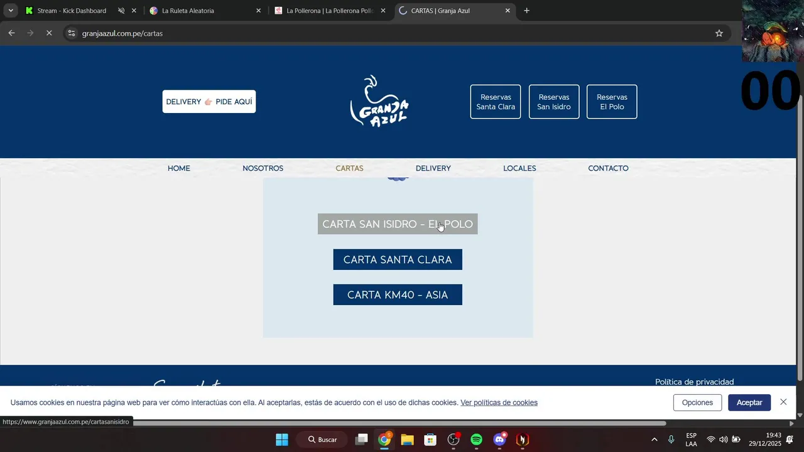Open CARTA KM40 - ASIA
Image resolution: width=804 pixels, height=452 pixels.
click(x=398, y=295)
